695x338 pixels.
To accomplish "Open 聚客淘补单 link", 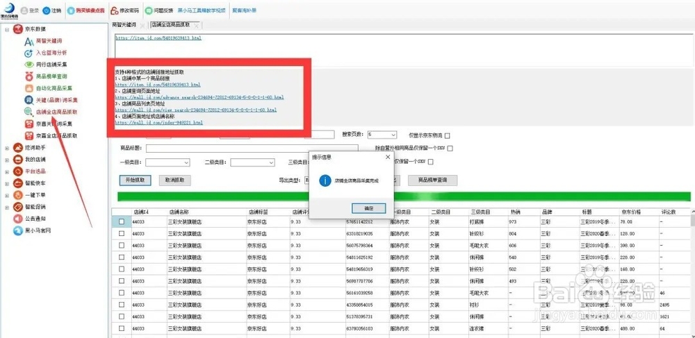I will coord(244,10).
